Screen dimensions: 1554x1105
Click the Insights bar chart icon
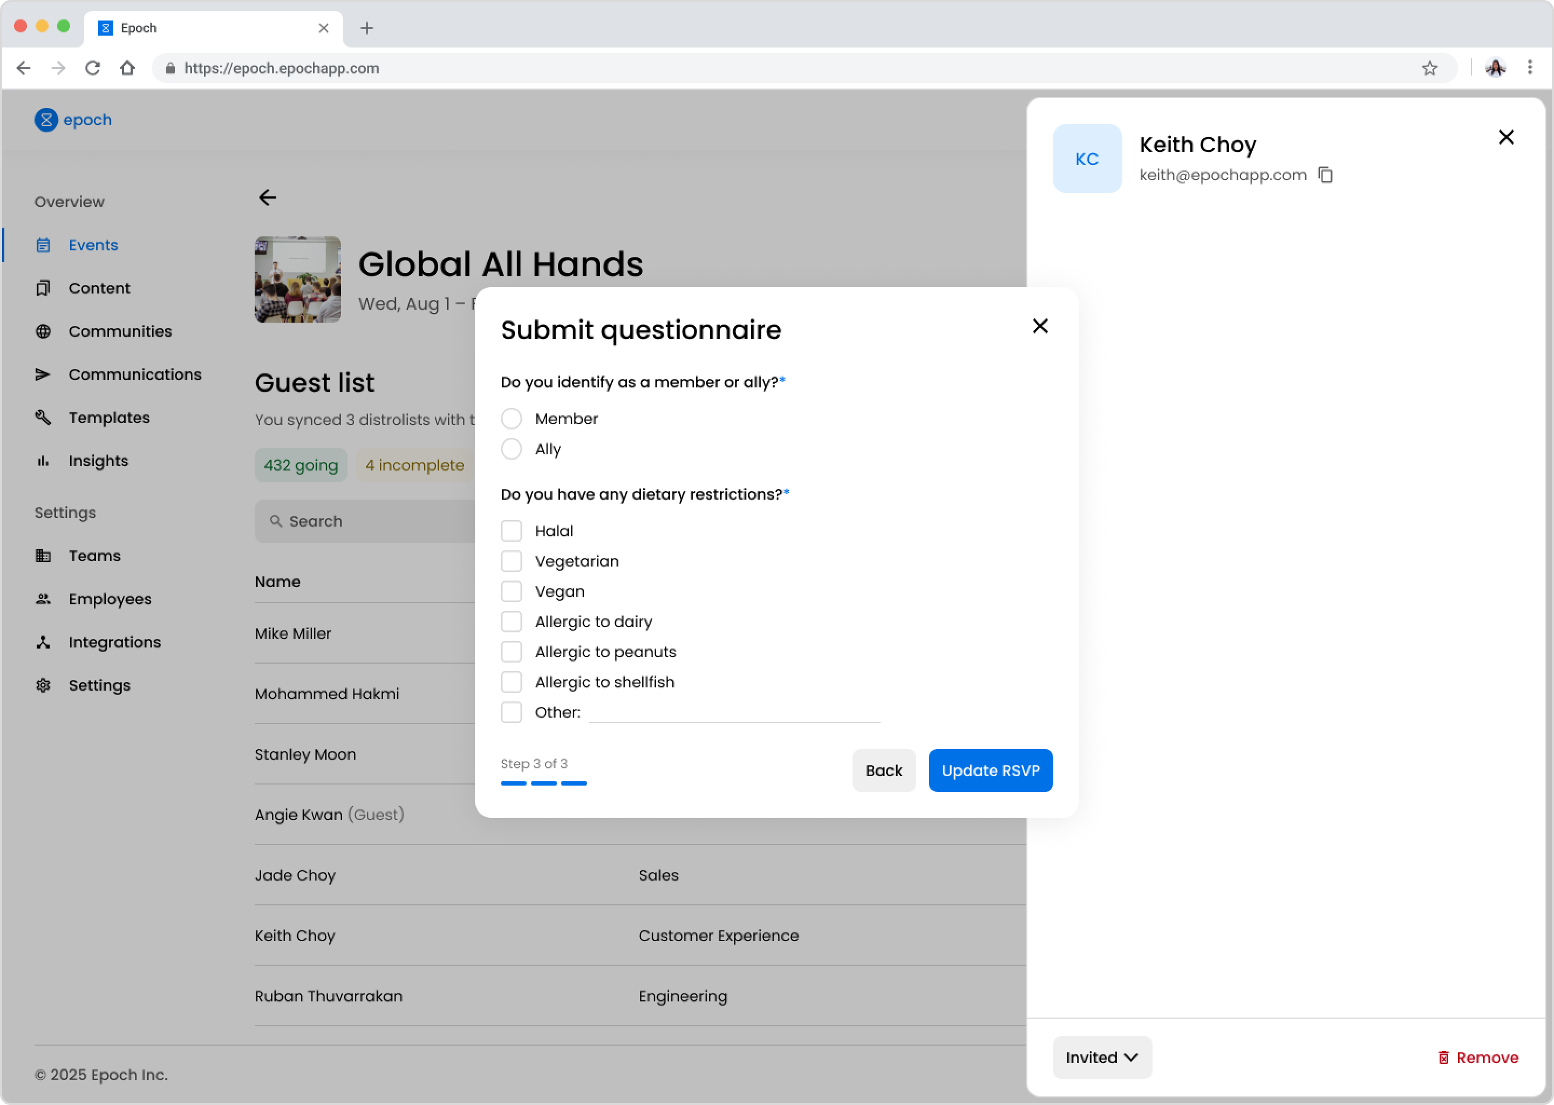pyautogui.click(x=43, y=461)
